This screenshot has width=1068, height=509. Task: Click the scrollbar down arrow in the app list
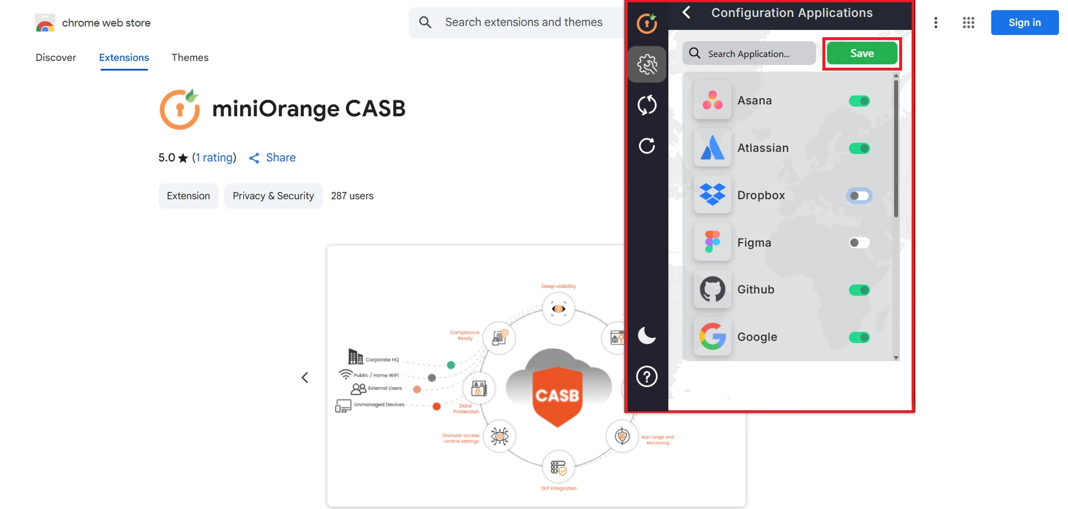896,357
